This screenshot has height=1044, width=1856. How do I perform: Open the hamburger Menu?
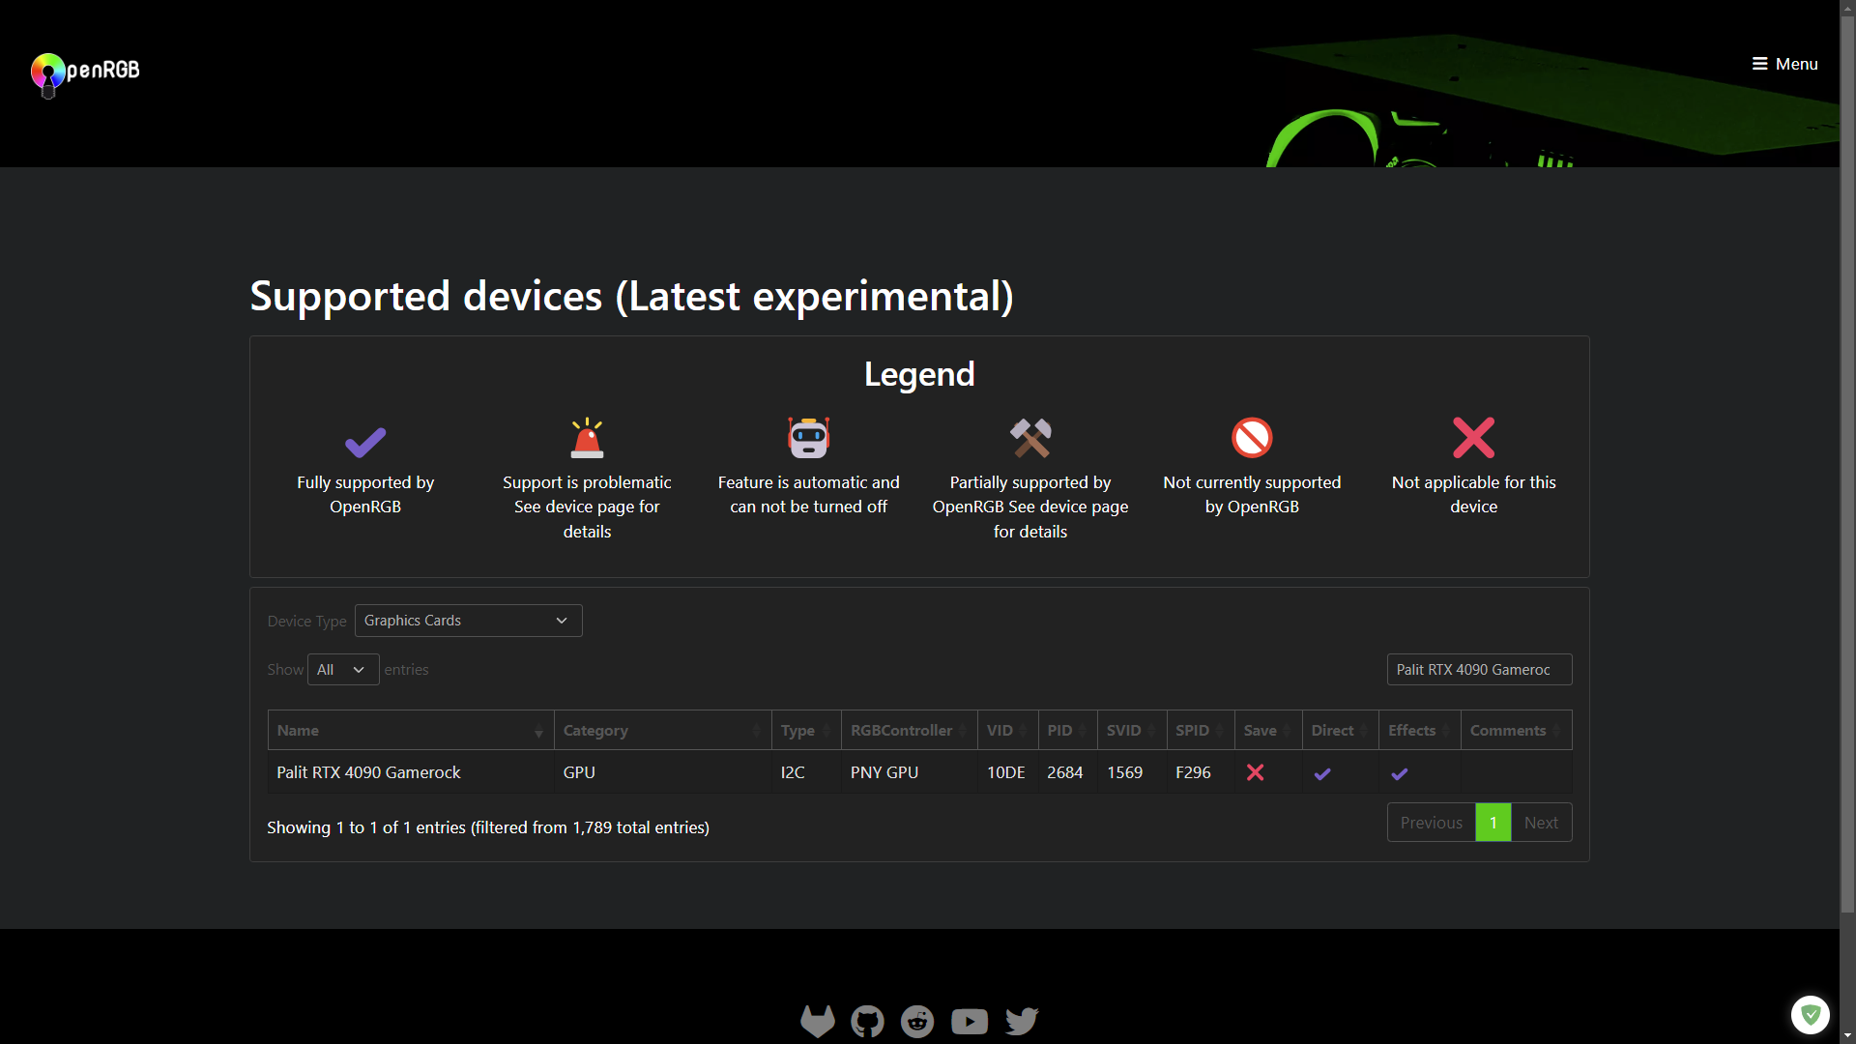click(x=1784, y=64)
